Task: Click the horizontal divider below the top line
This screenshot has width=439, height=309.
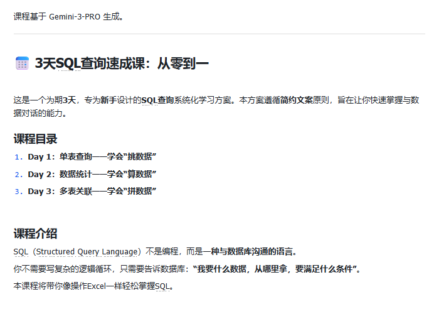Action: (x=219, y=34)
